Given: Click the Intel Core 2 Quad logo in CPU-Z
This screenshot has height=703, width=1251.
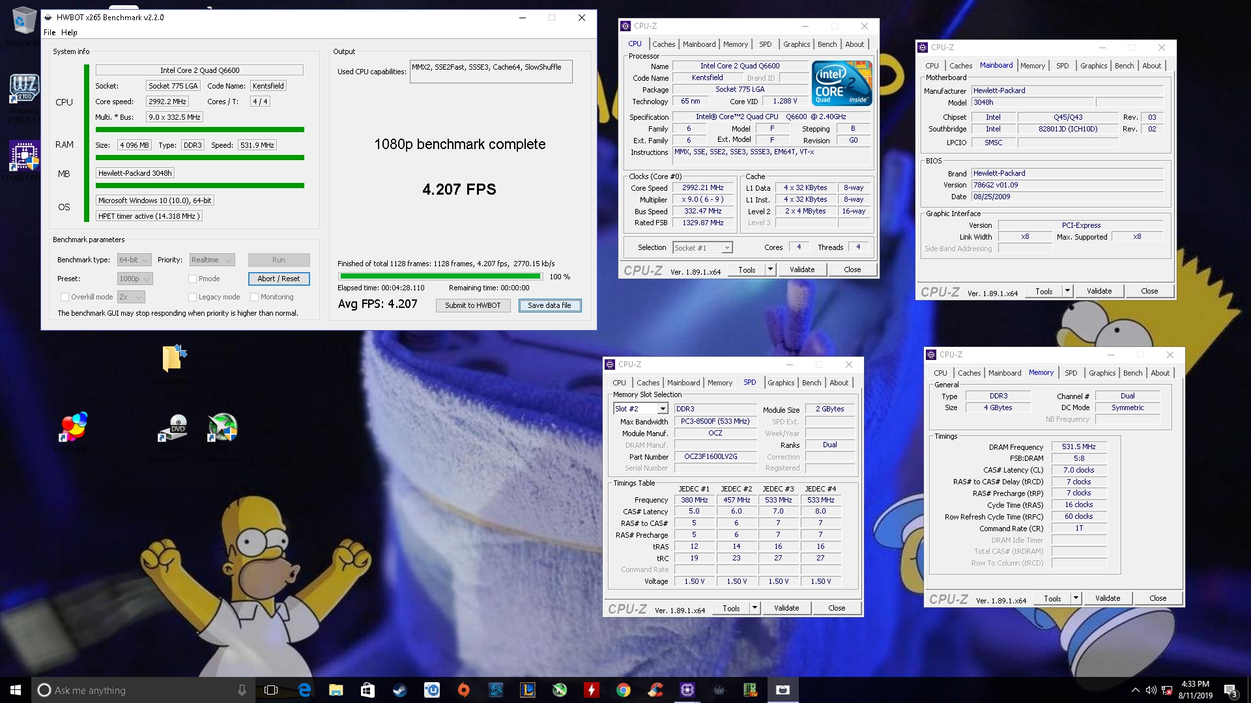Looking at the screenshot, I should [842, 83].
